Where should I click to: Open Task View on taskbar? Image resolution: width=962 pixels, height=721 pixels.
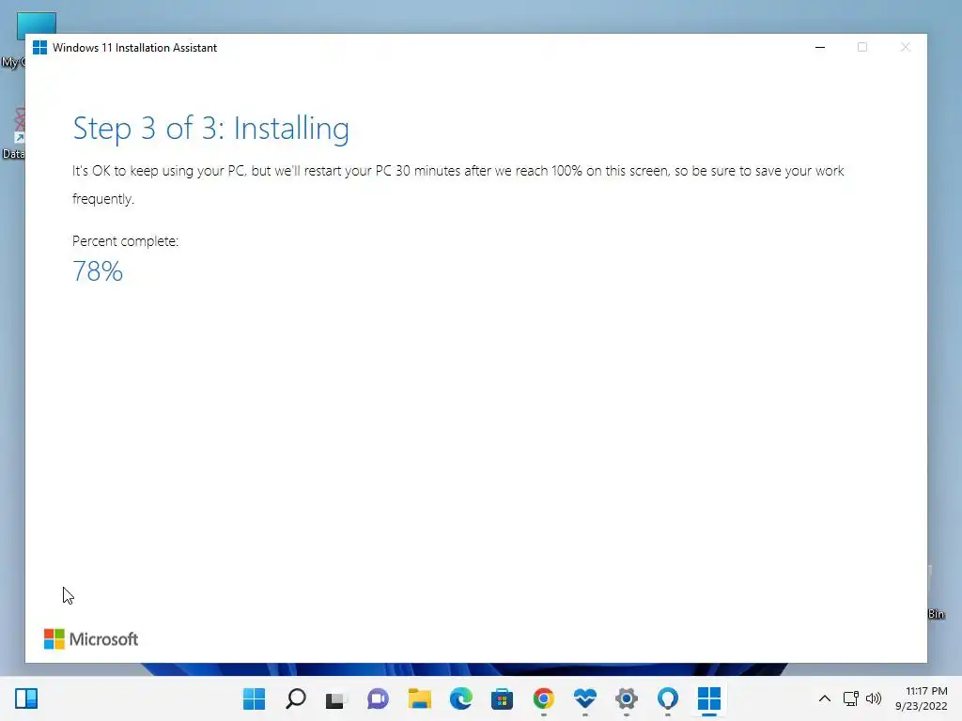[x=337, y=698]
